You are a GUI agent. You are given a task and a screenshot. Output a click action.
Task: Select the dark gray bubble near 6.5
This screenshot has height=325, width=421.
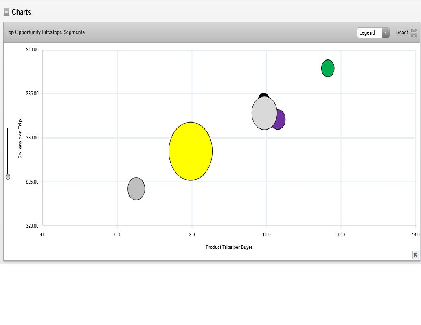[x=136, y=189]
